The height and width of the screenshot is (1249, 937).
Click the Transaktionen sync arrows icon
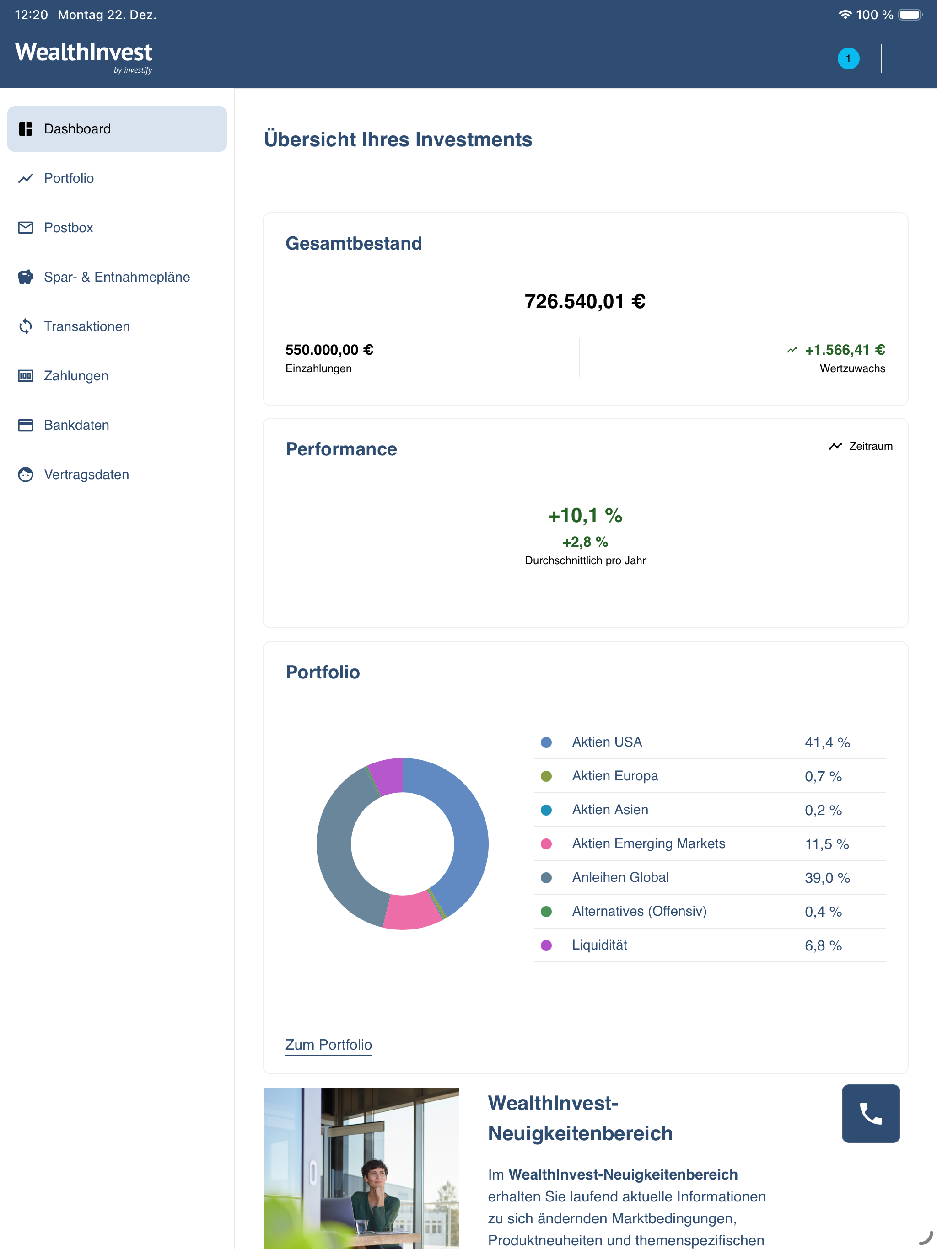click(26, 326)
